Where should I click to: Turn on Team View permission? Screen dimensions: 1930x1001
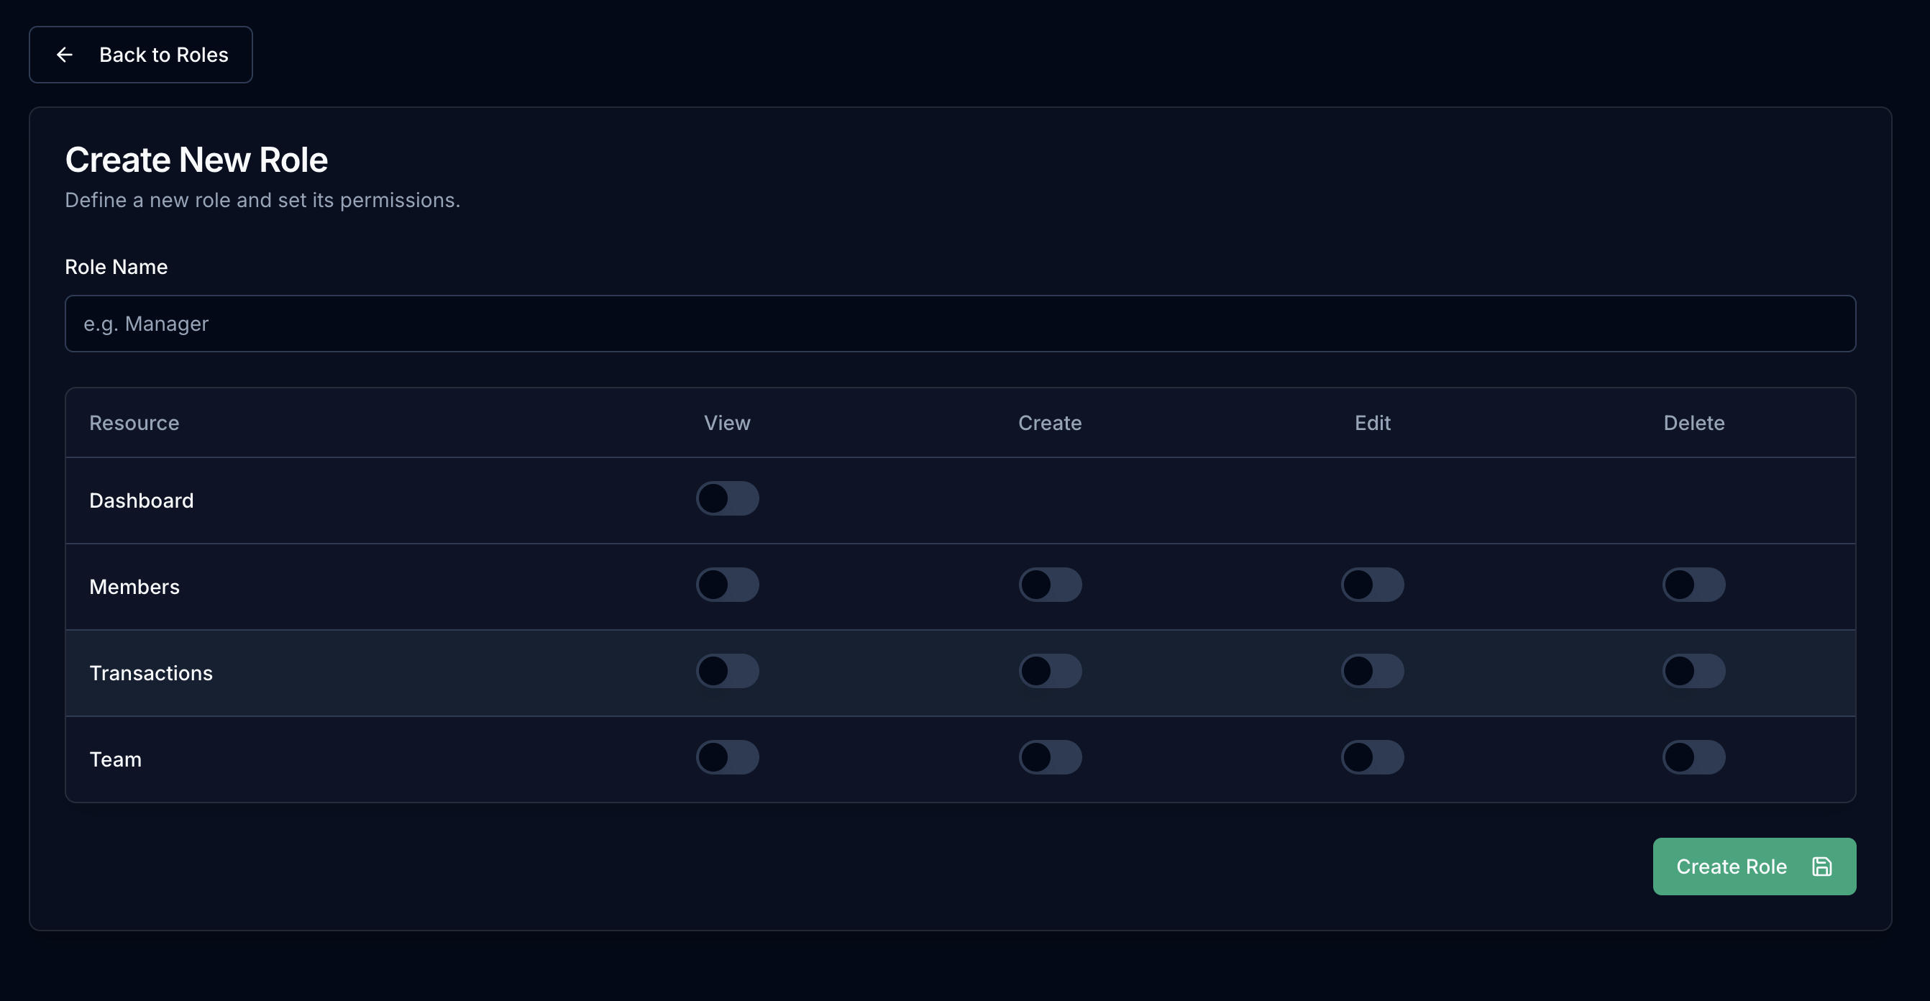pyautogui.click(x=727, y=757)
